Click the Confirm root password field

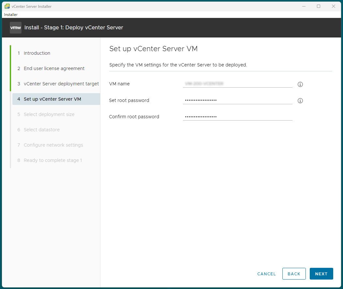click(238, 117)
